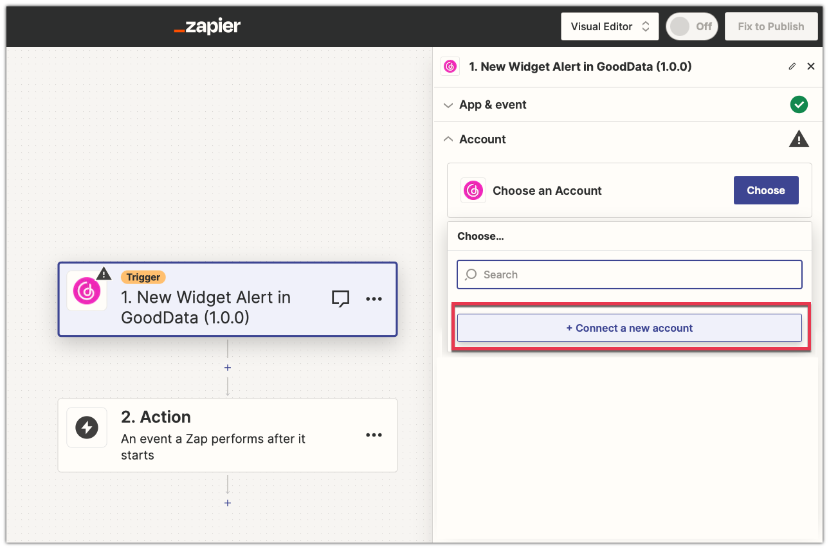Open comment icon on trigger step
Image resolution: width=829 pixels, height=549 pixels.
[340, 298]
